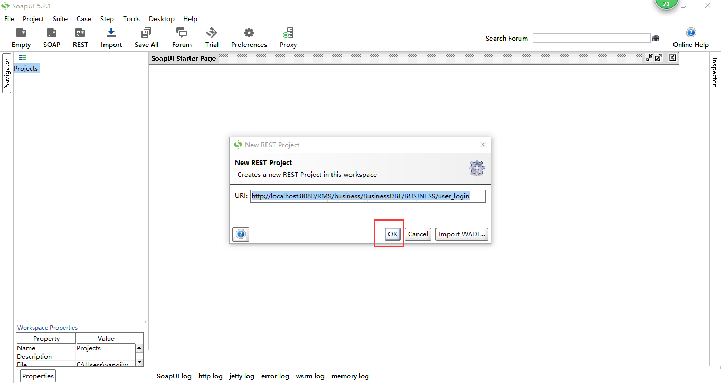Cancel the New REST Project dialog

(x=418, y=234)
